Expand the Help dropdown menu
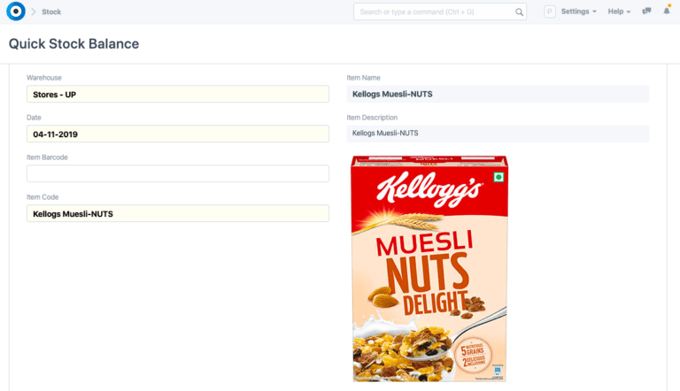The image size is (680, 391). [619, 11]
